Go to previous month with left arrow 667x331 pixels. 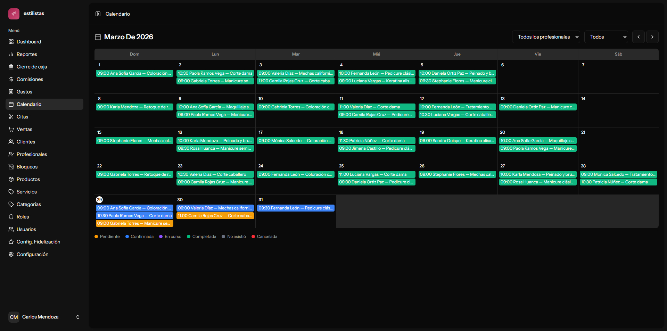[x=639, y=37]
